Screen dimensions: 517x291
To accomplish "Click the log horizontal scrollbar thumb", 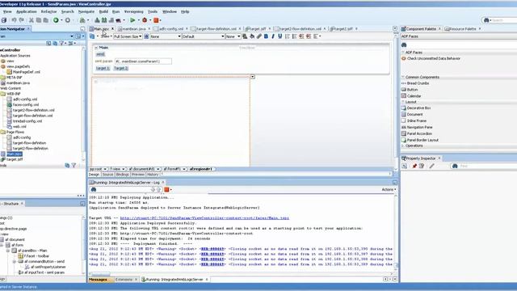I will (100, 274).
